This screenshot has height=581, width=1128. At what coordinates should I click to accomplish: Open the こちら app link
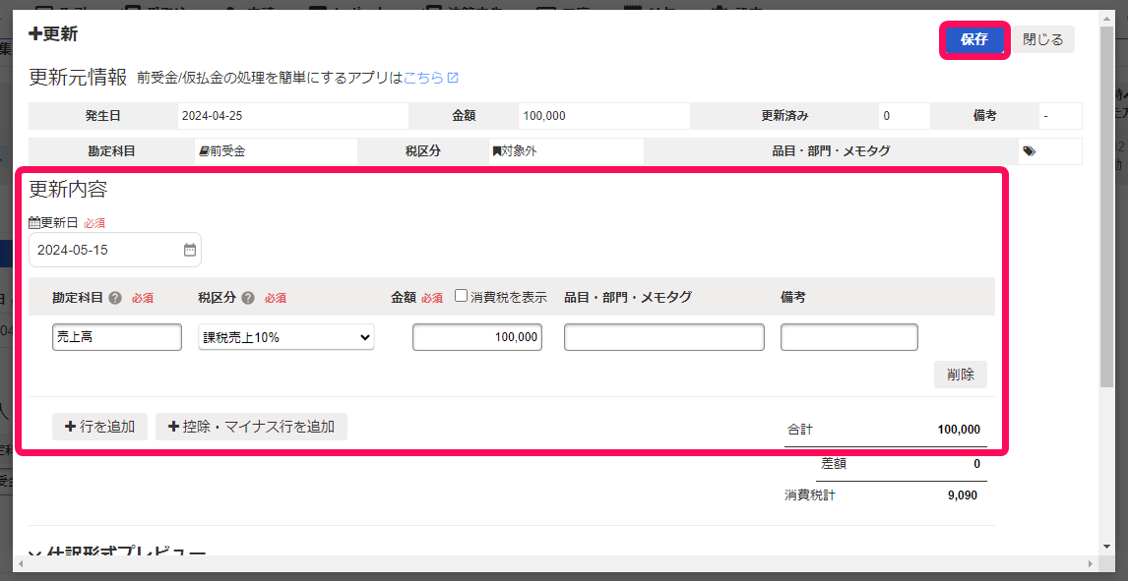[430, 78]
